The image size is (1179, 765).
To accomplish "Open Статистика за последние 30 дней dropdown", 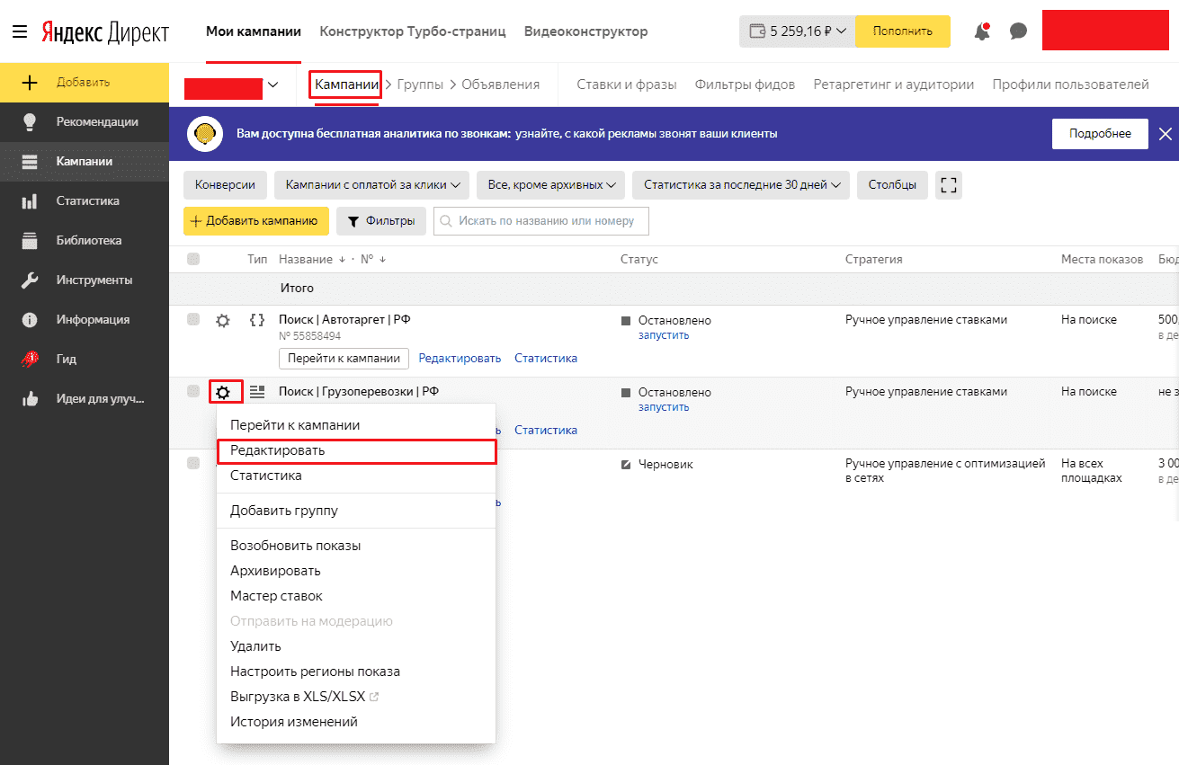I will click(741, 185).
